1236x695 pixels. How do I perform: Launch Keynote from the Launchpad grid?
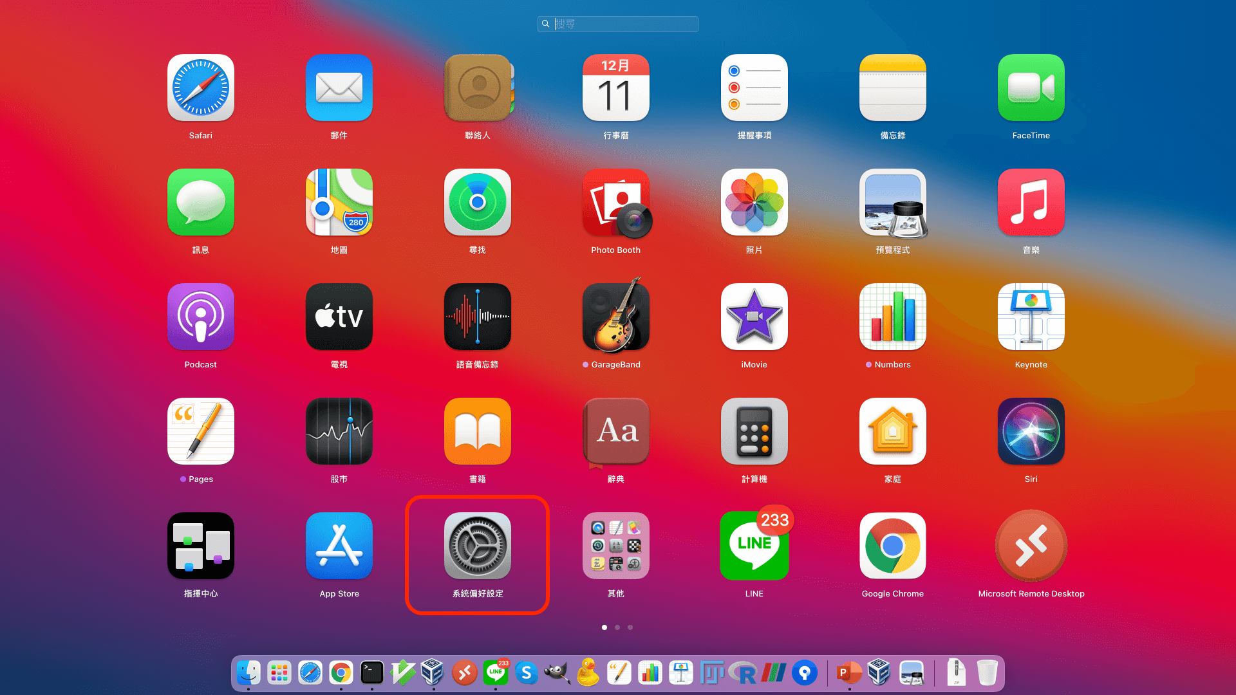[1031, 317]
